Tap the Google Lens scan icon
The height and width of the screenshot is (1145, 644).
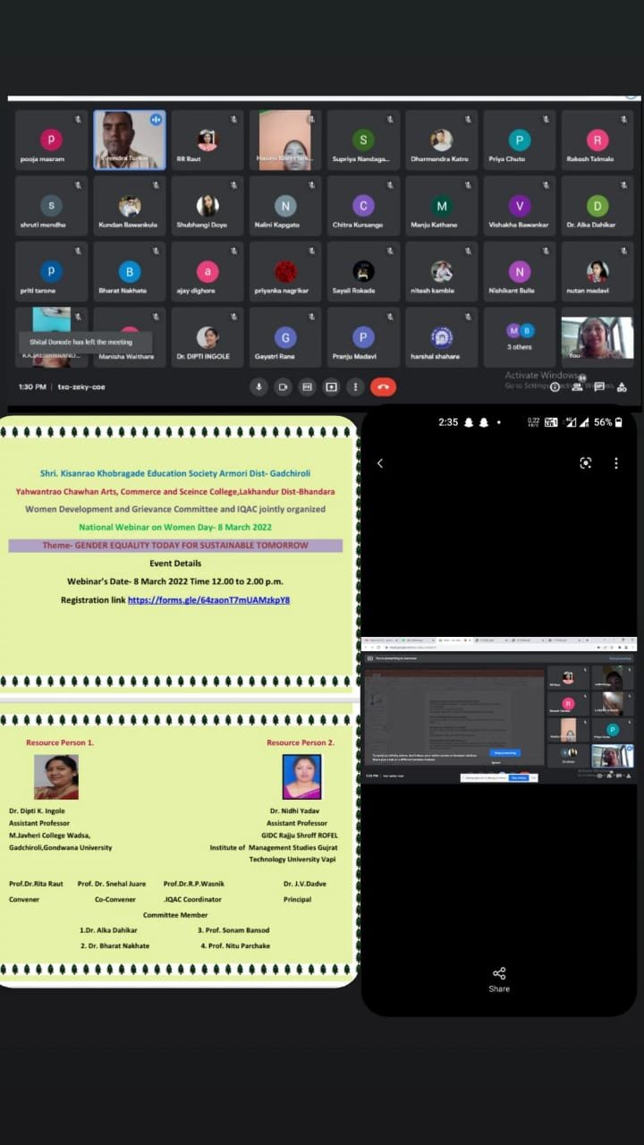586,462
